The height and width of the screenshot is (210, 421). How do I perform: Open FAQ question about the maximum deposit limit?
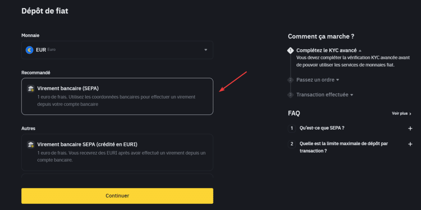(x=344, y=147)
